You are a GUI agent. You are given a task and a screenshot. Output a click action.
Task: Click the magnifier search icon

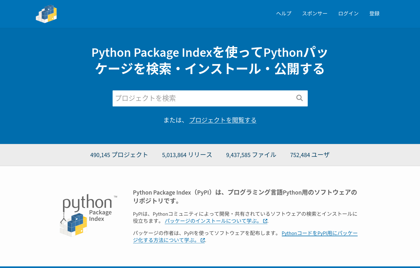point(299,98)
